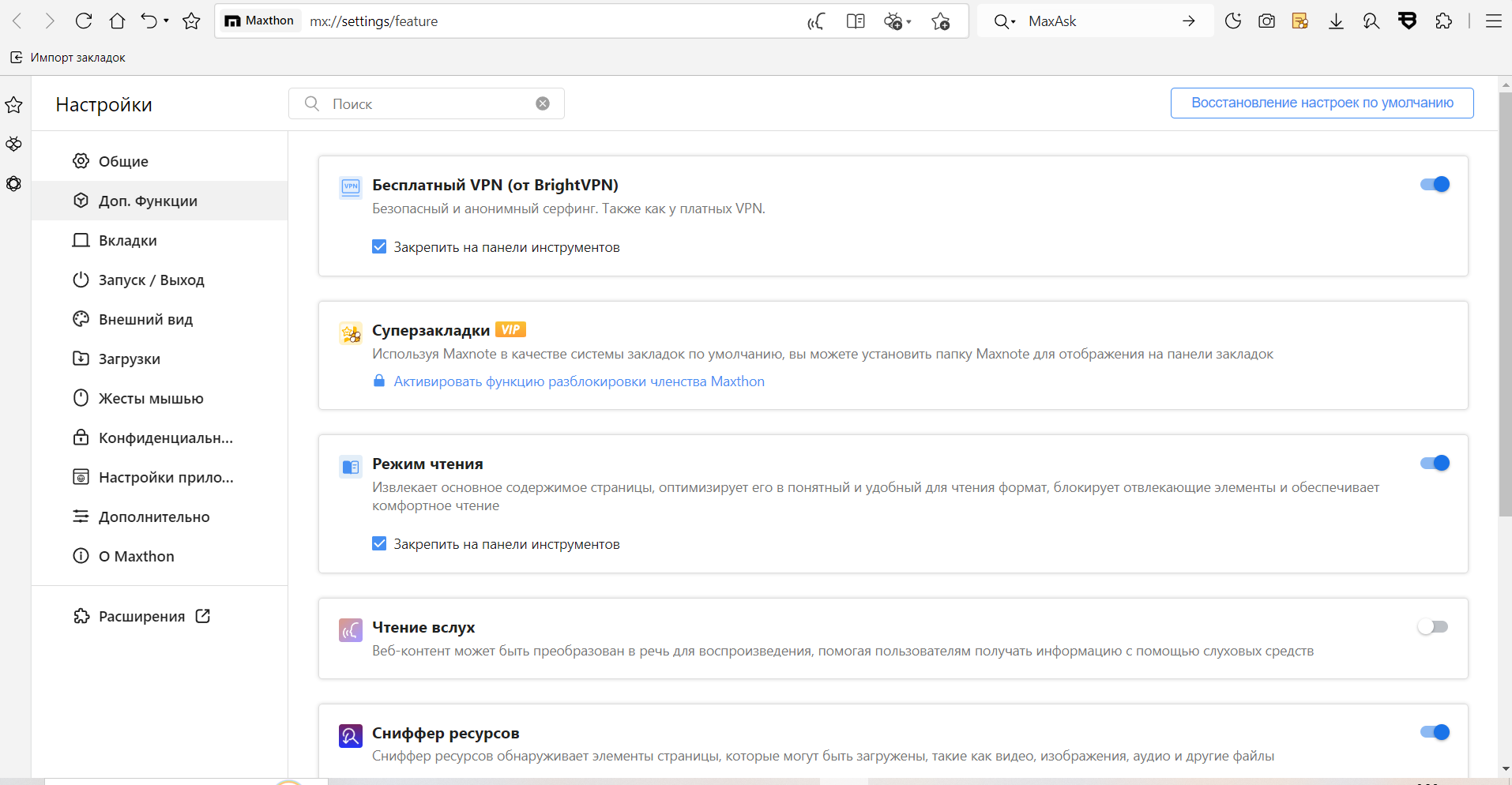Click the Maxthon site identity badge

[260, 21]
